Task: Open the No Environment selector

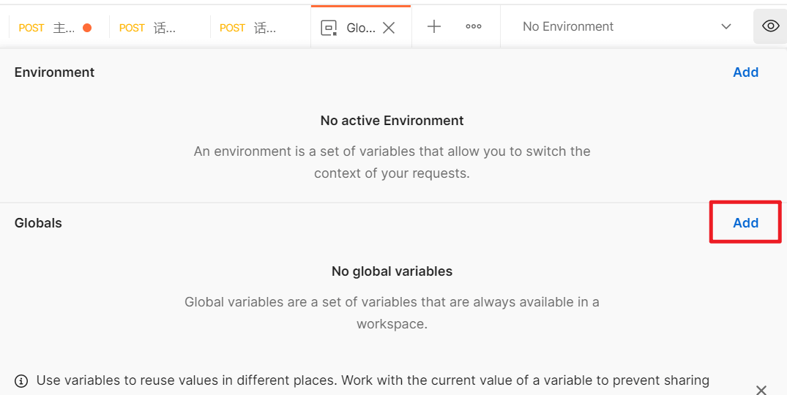Action: pos(568,26)
